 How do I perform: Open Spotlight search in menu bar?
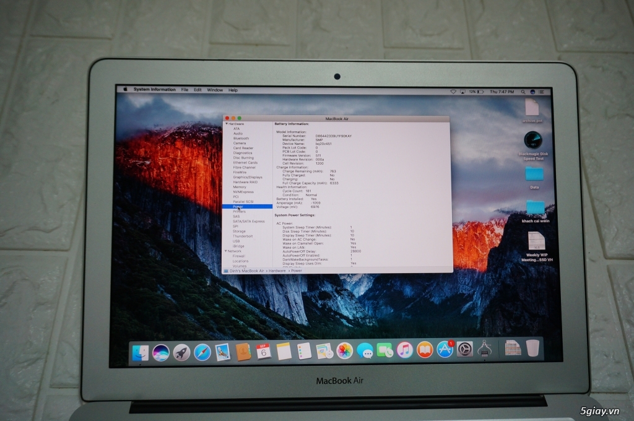[x=523, y=92]
